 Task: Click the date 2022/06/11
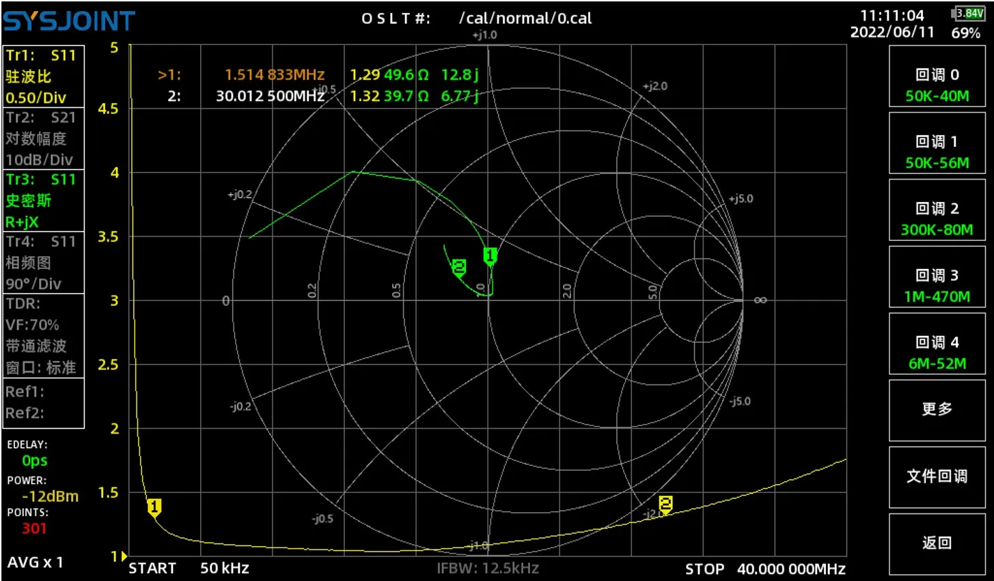[x=892, y=32]
